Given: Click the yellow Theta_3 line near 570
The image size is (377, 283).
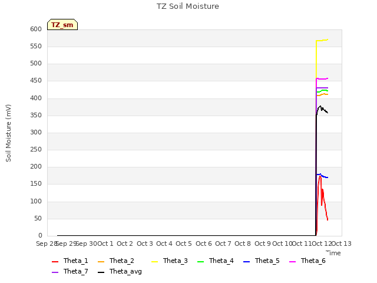Looking at the screenshot, I should (x=322, y=40).
